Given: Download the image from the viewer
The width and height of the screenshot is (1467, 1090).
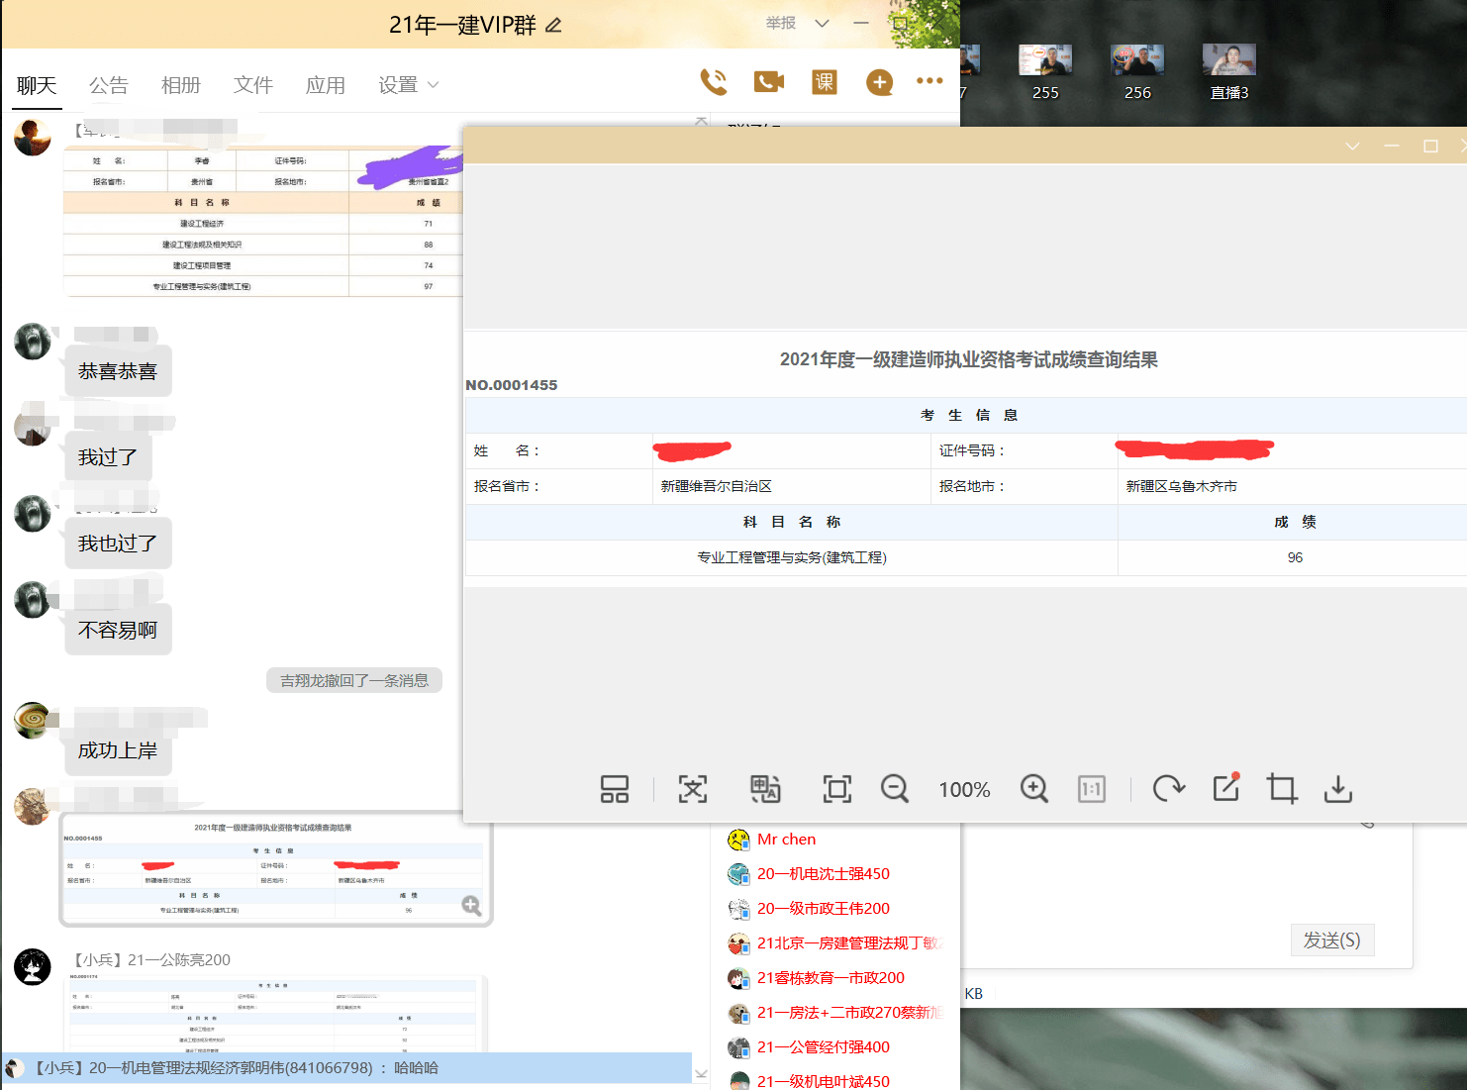Looking at the screenshot, I should click(1337, 789).
